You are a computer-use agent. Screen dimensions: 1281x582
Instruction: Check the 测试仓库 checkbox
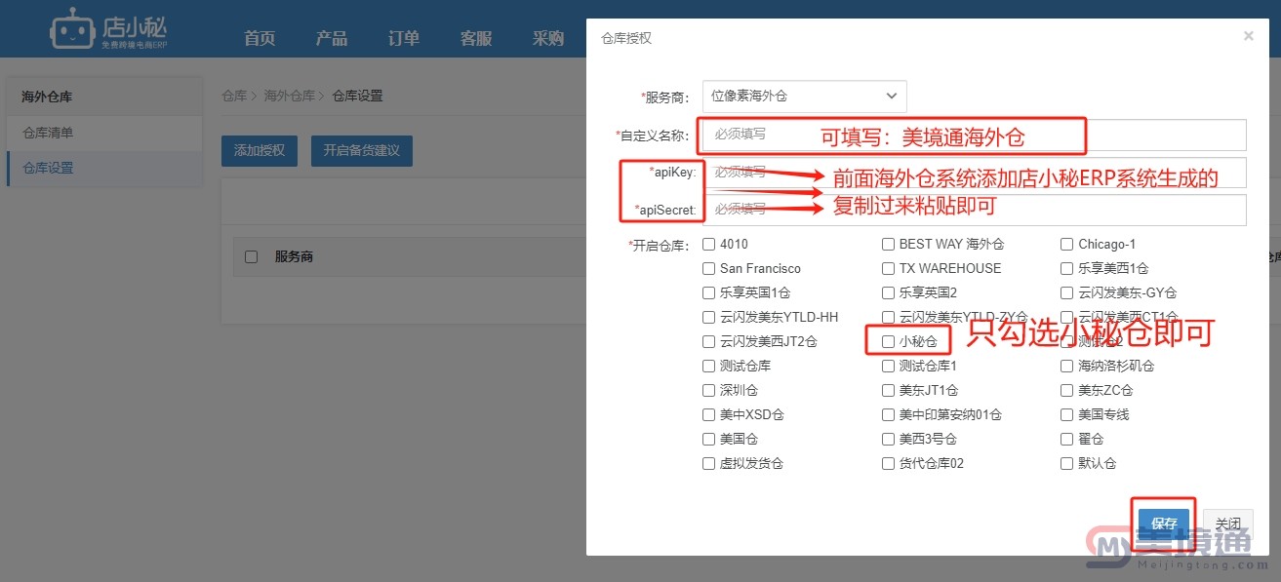click(708, 366)
